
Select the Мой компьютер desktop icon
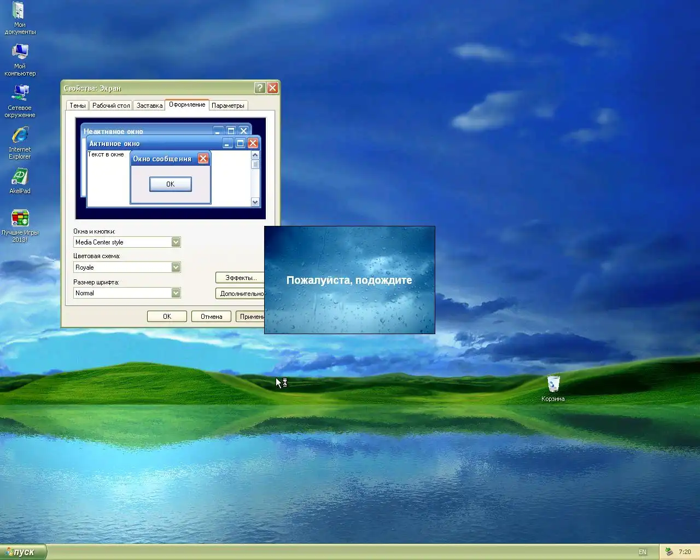tap(20, 60)
